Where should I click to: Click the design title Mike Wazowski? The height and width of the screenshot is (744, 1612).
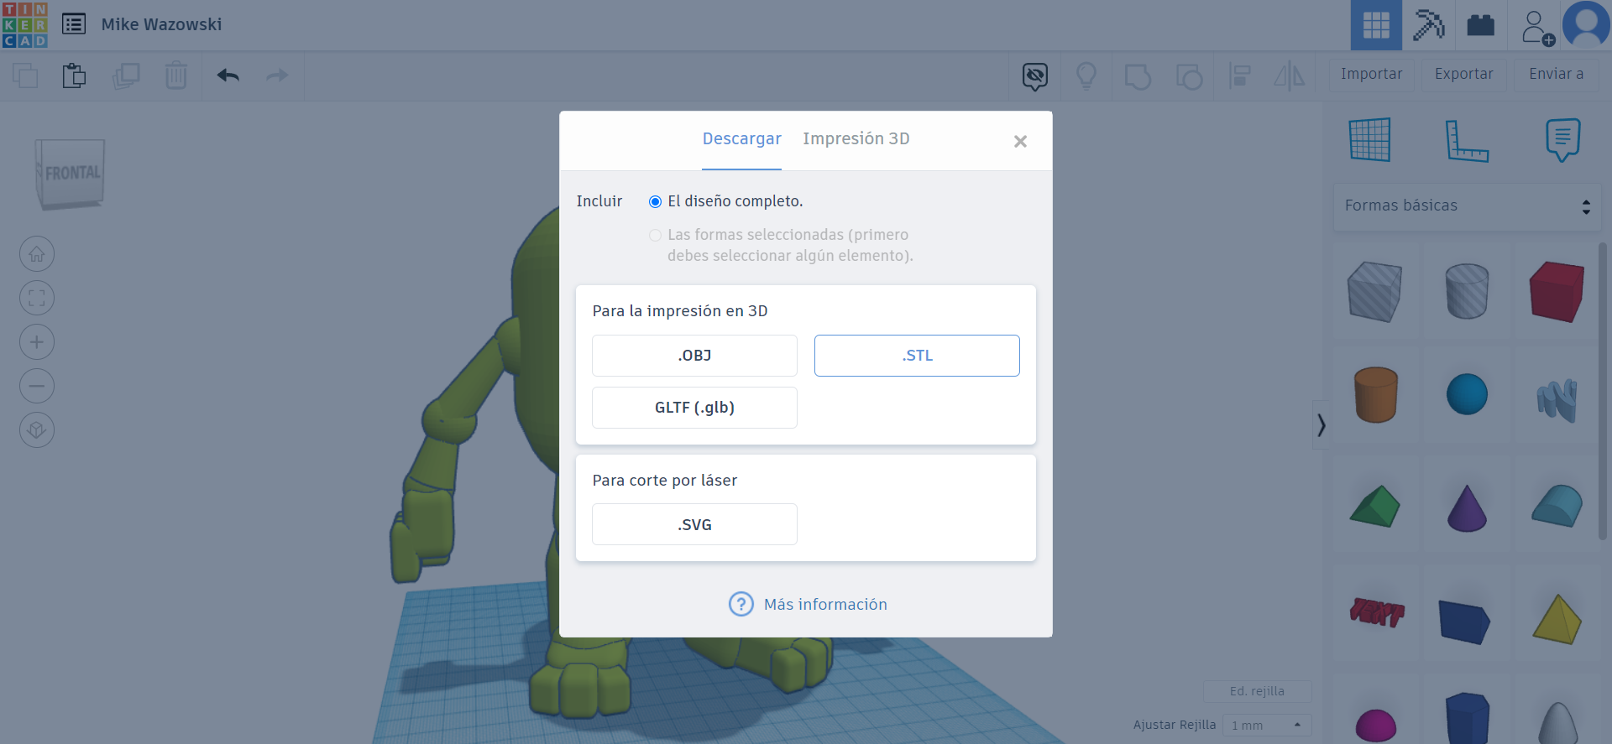point(161,24)
